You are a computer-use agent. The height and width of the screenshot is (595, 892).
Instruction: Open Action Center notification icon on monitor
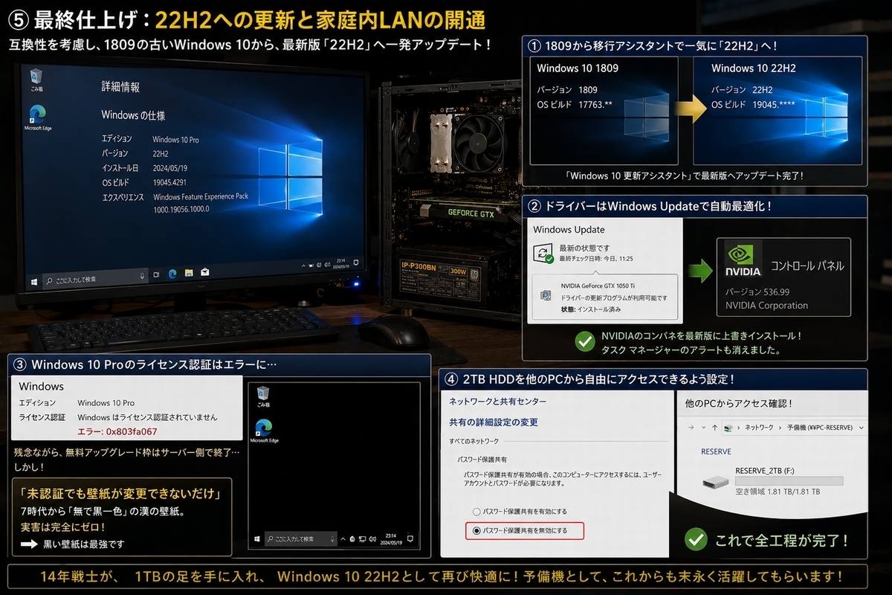coord(357,263)
